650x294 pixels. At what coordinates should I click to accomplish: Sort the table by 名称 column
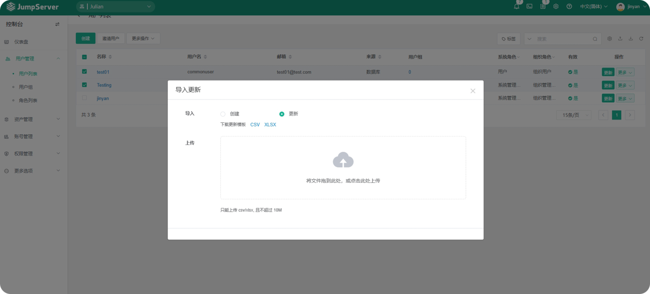110,57
